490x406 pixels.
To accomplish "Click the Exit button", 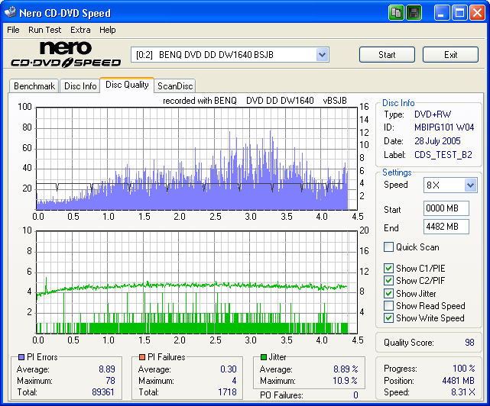I will tap(450, 55).
